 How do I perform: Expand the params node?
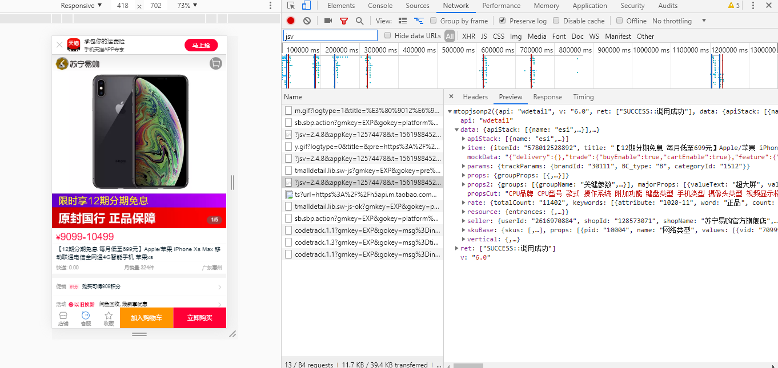464,166
